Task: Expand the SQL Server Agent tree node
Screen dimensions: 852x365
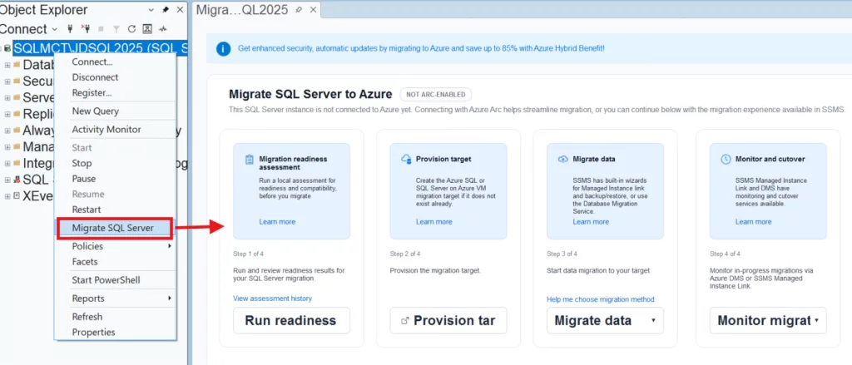Action: (7, 180)
